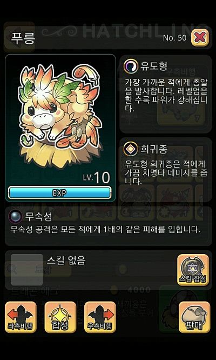Tap the 유도형 description text box
216x360 pixels.
click(166, 95)
